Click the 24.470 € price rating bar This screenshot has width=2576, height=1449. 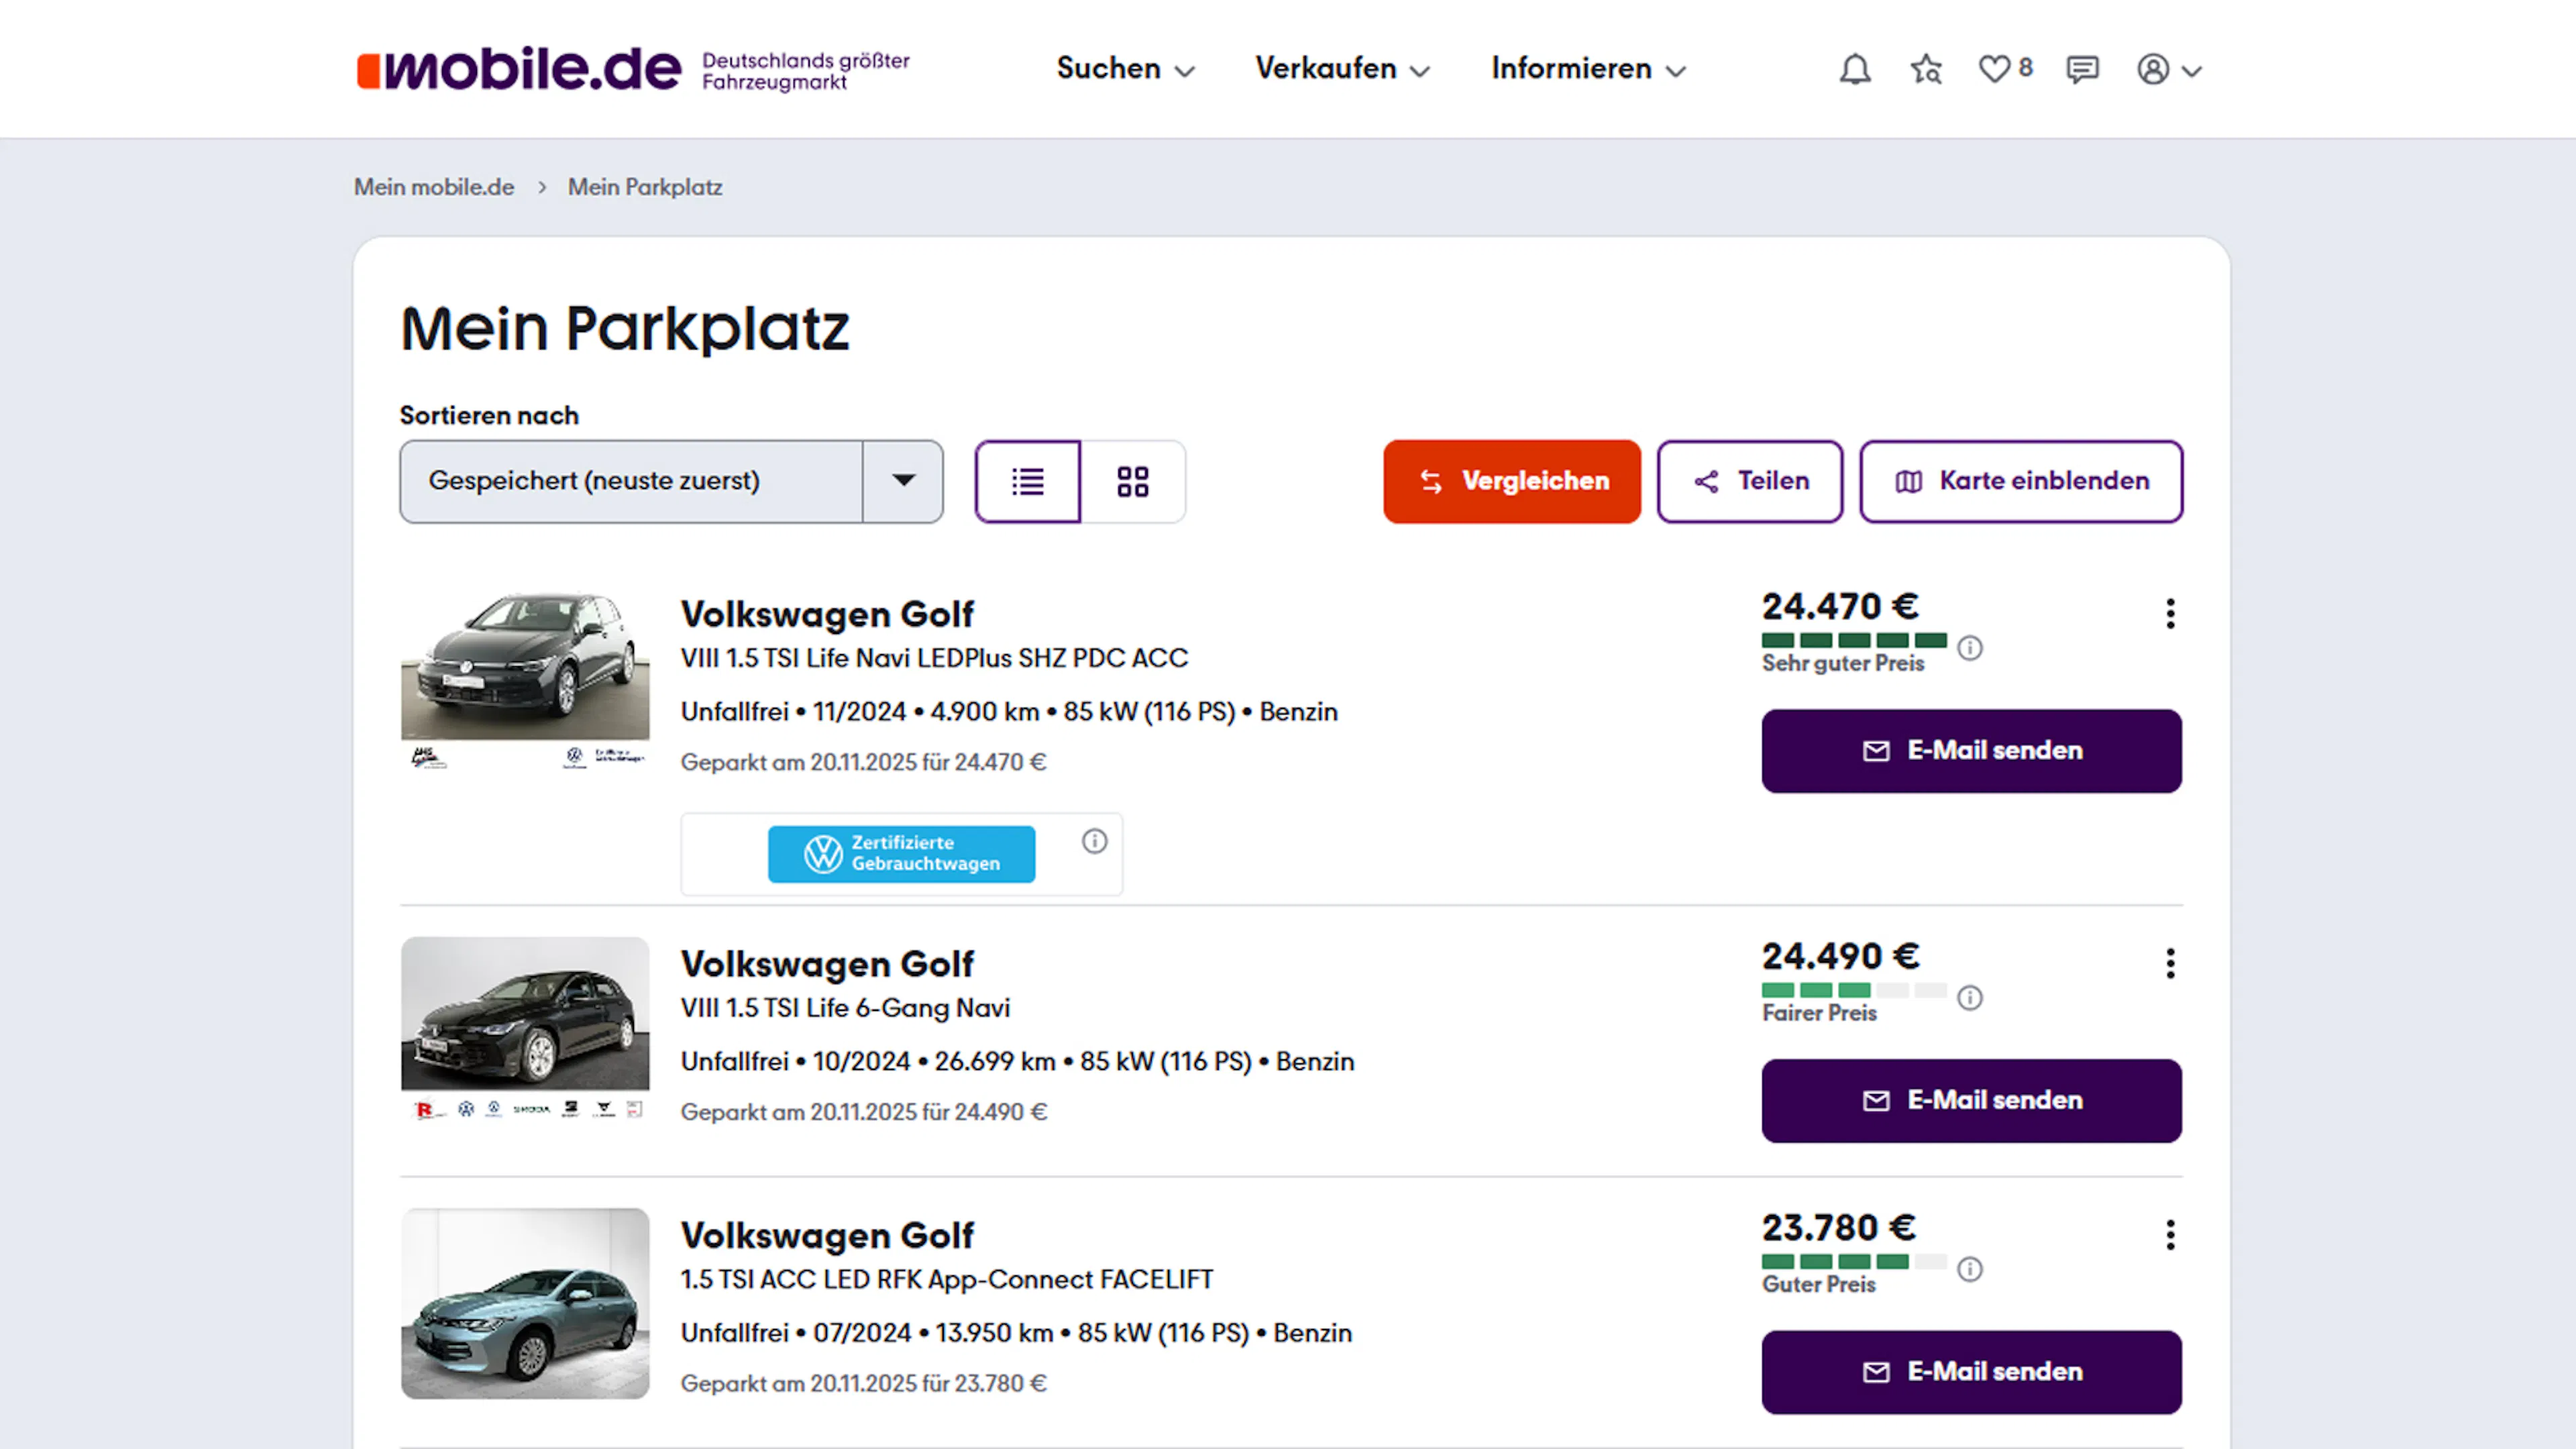tap(1854, 640)
